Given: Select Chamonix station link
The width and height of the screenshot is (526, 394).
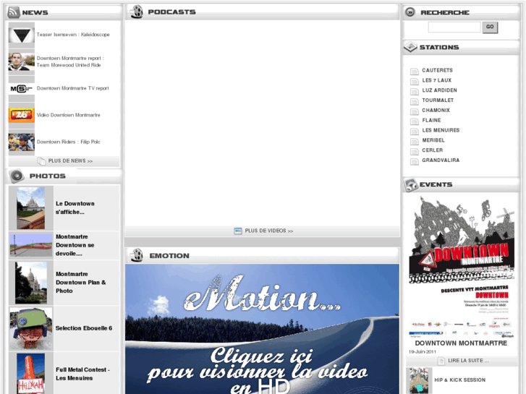Looking at the screenshot, I should coord(436,111).
